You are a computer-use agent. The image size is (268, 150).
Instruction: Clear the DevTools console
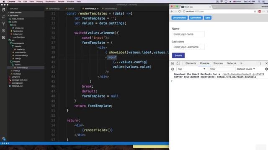(x=173, y=69)
